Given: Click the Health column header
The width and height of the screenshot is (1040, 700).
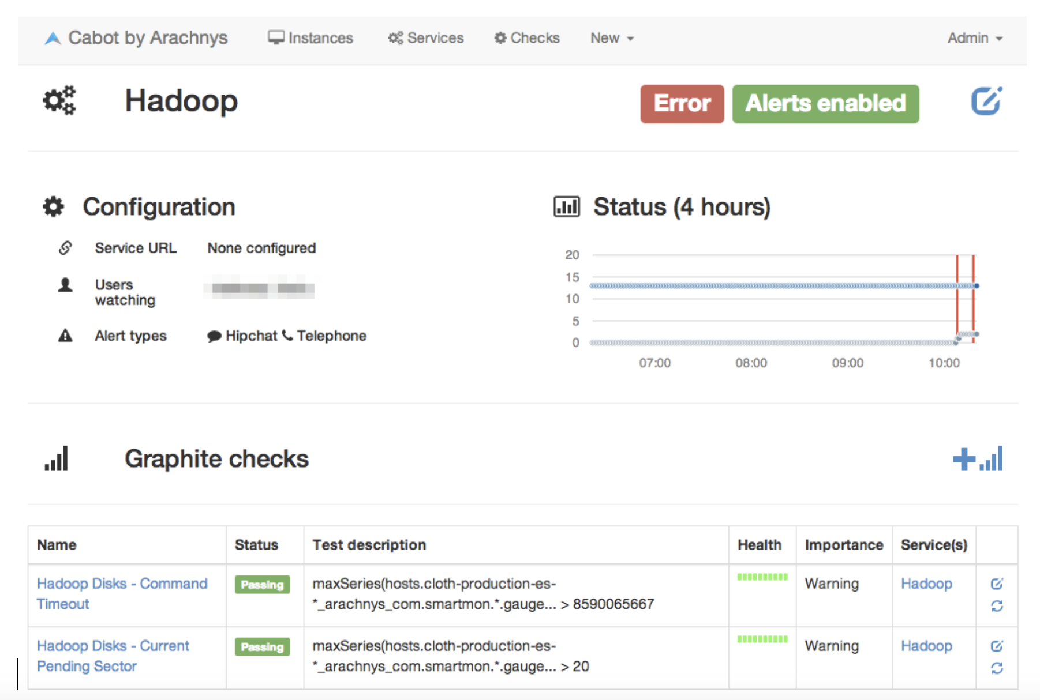Looking at the screenshot, I should click(760, 545).
